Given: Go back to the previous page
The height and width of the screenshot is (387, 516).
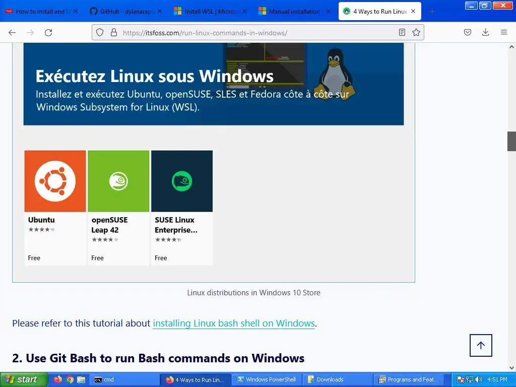Looking at the screenshot, I should point(12,32).
